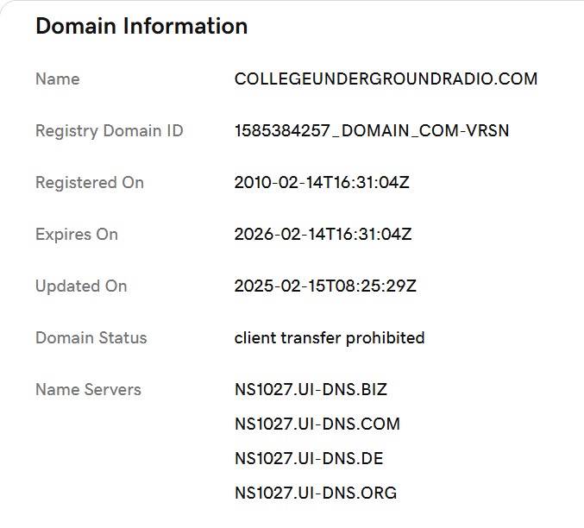Image resolution: width=584 pixels, height=528 pixels.
Task: Select the 2025-02-15 updated timestamp
Action: click(x=325, y=286)
